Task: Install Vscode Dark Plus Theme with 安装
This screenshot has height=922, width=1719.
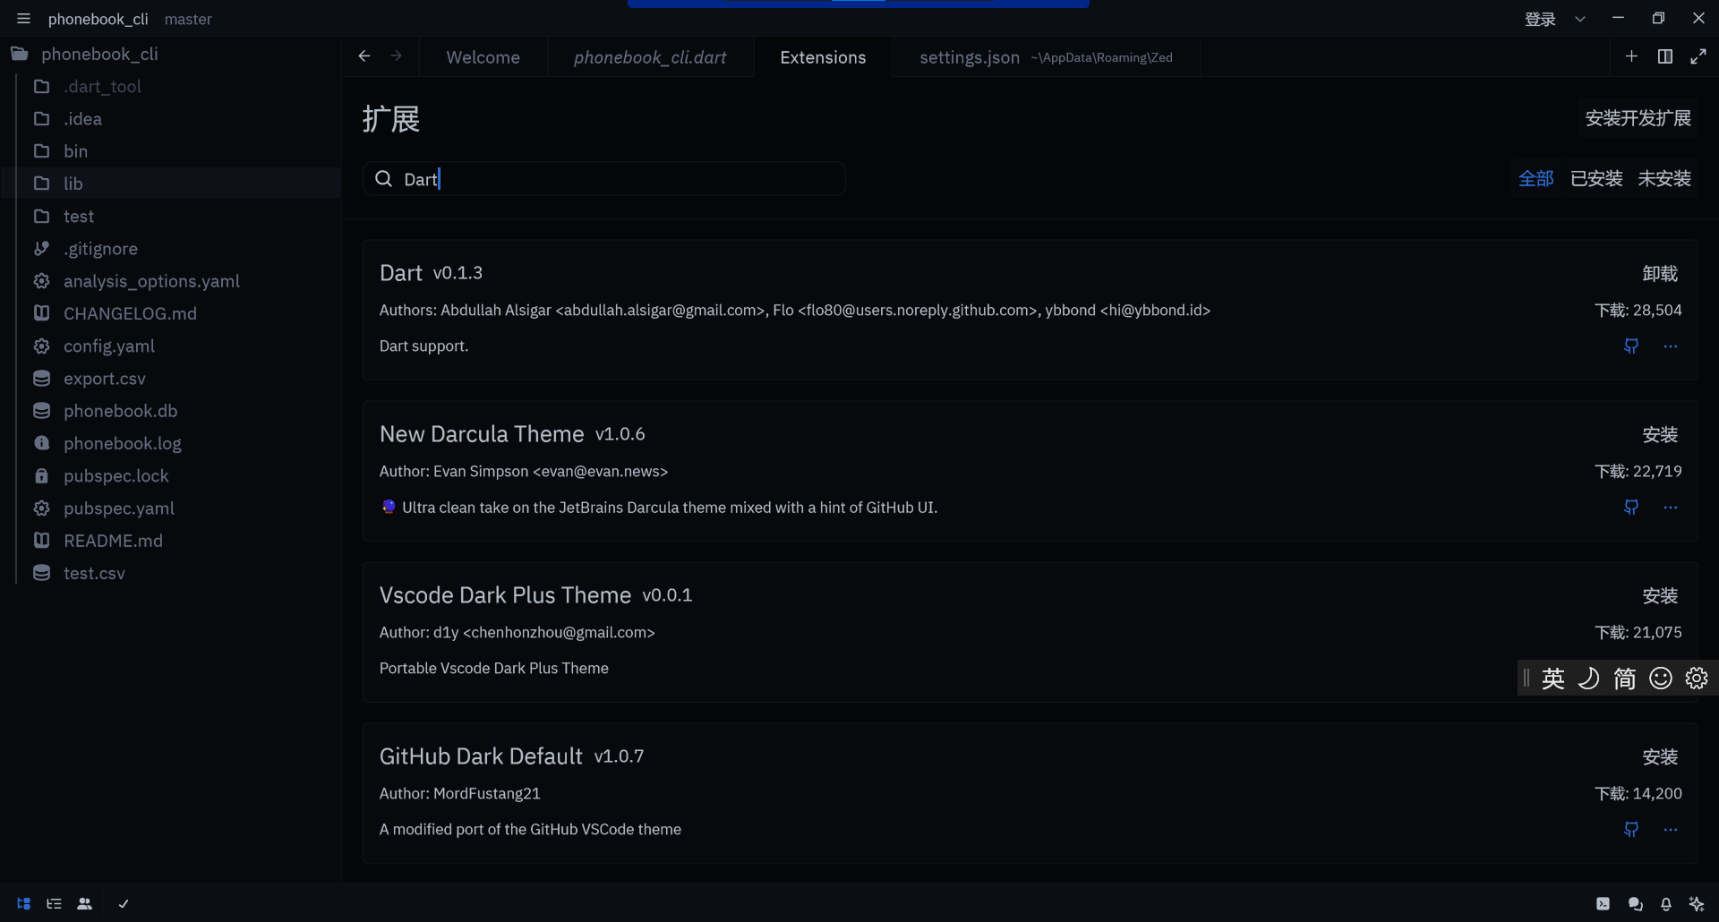Action: (x=1660, y=595)
